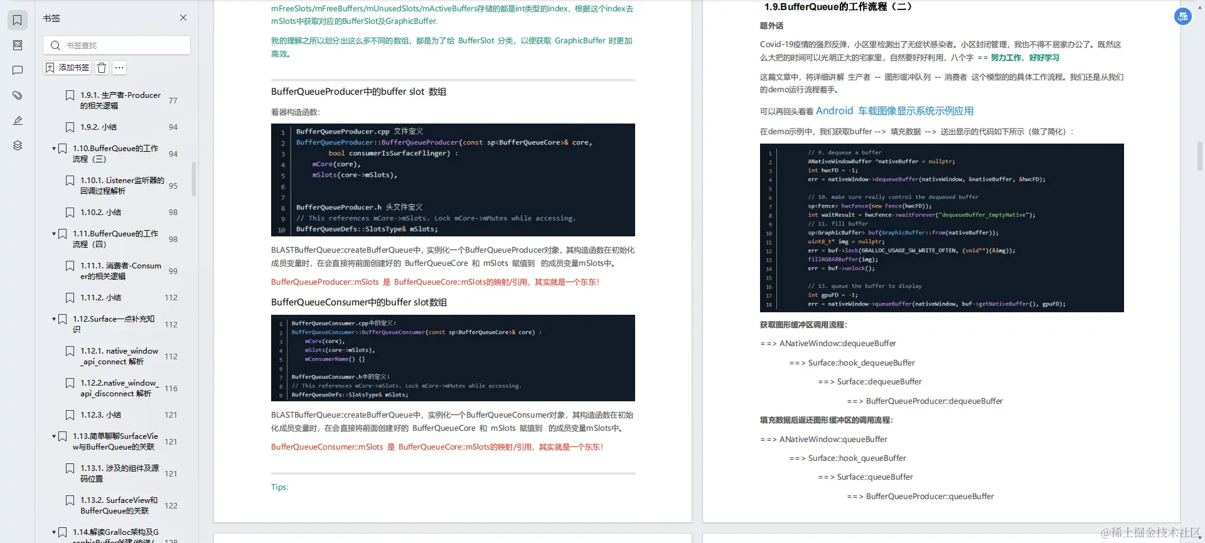Viewport: 1205px width, 543px height.
Task: Collapse the 1.11.BufferQueue的工作流程（四） bookmark
Action: pos(54,234)
